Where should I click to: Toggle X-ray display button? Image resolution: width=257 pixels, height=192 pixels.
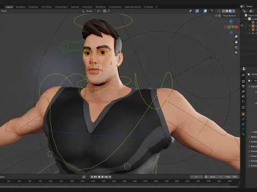click(x=219, y=11)
